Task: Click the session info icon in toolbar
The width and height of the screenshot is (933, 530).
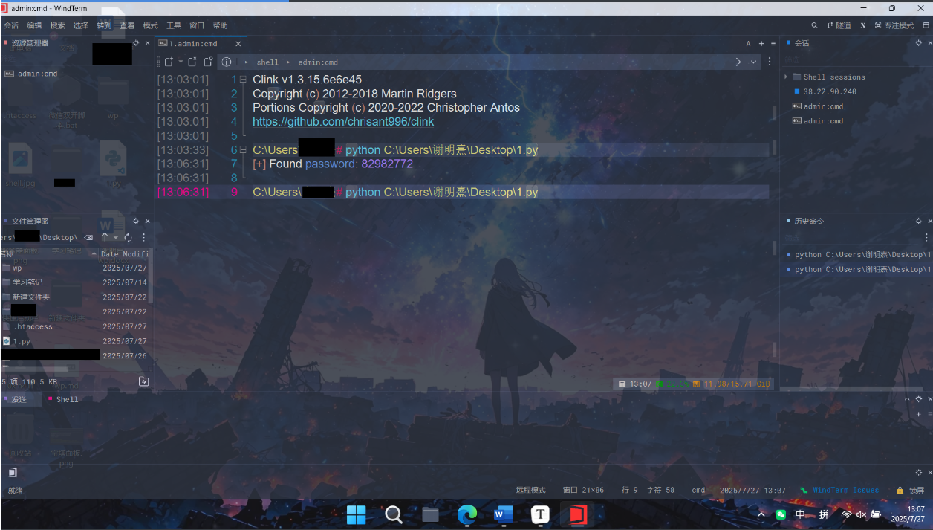Action: coord(227,62)
